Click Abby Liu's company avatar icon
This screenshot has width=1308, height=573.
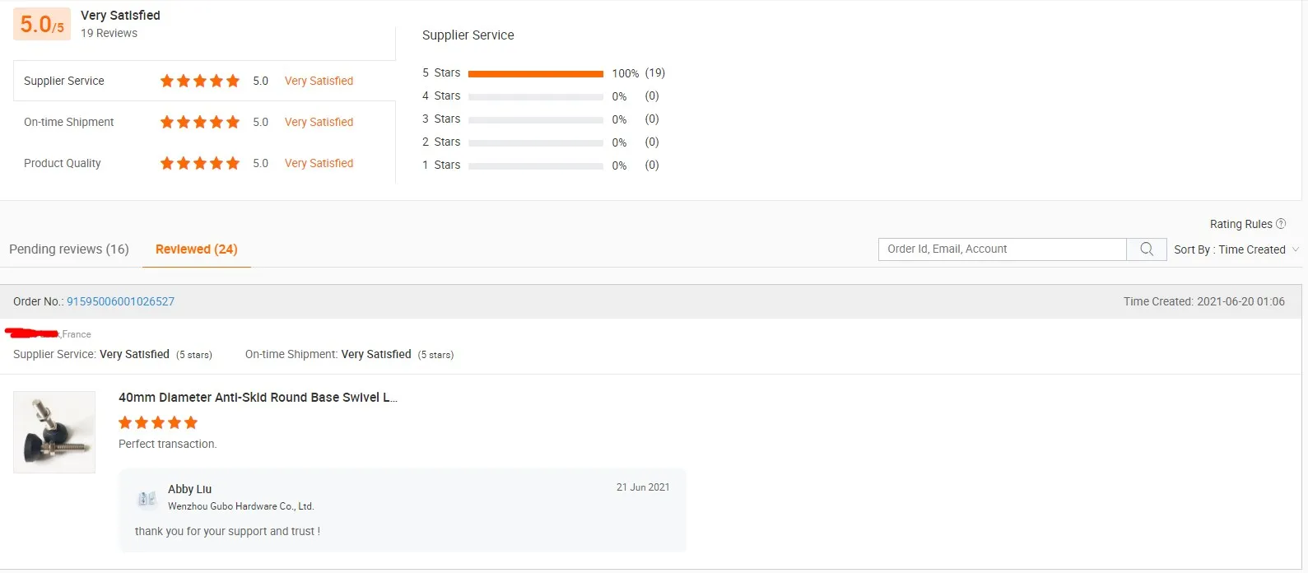pyautogui.click(x=147, y=498)
